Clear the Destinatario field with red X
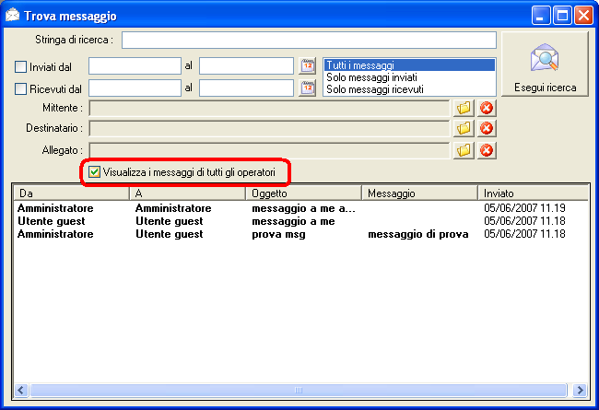599x410 pixels. pyautogui.click(x=487, y=128)
